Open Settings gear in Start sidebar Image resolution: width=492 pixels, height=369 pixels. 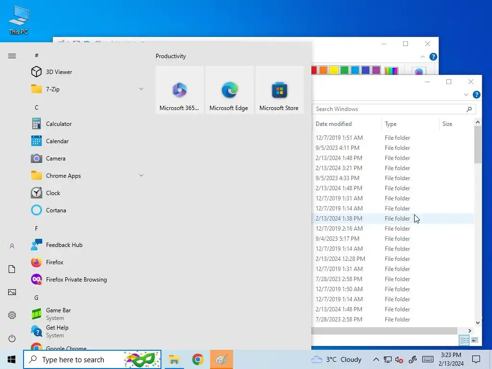12,315
